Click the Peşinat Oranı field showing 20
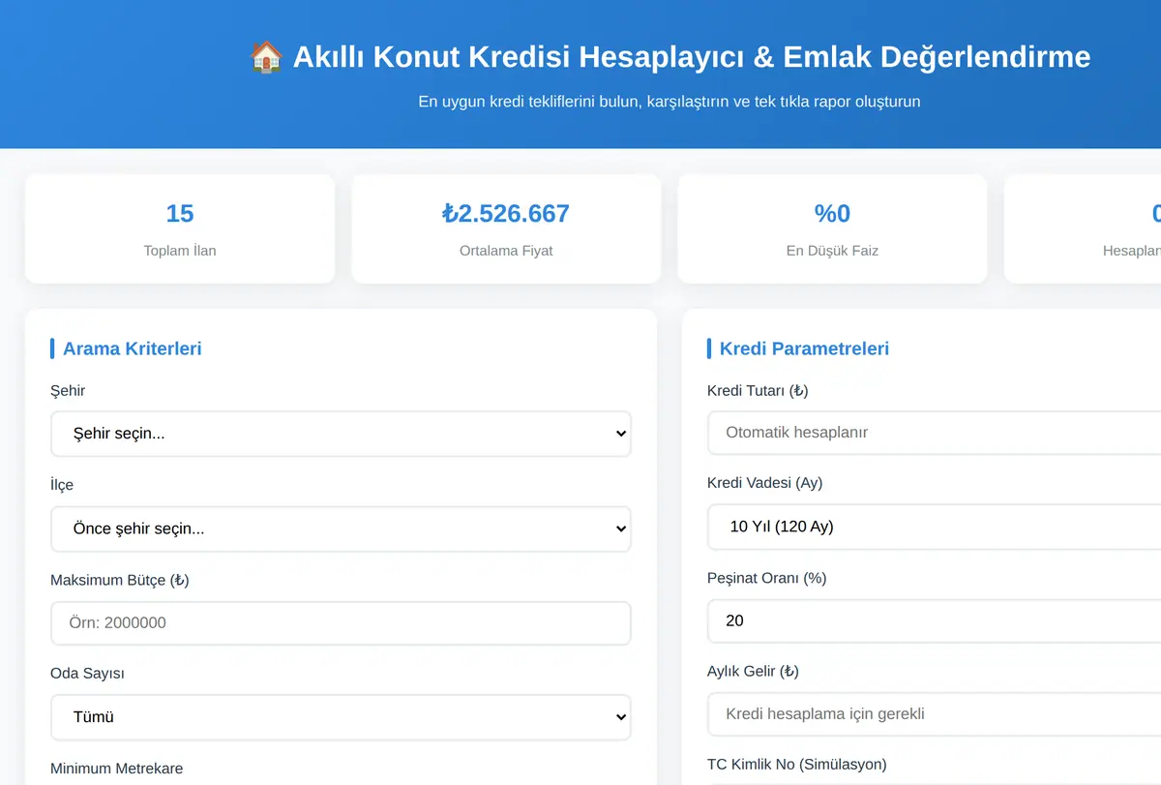Viewport: 1161px width, 785px height. 934,620
